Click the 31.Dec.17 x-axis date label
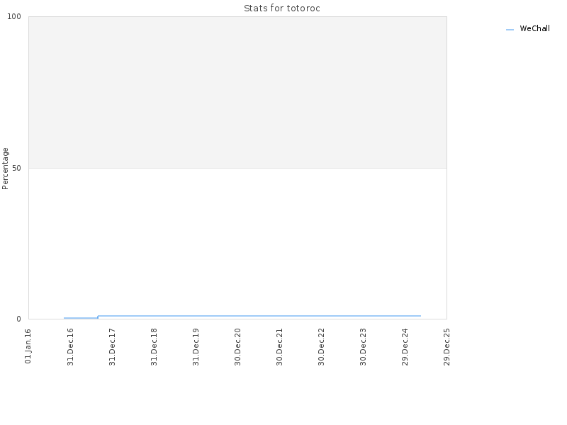567x425 pixels. pos(113,347)
